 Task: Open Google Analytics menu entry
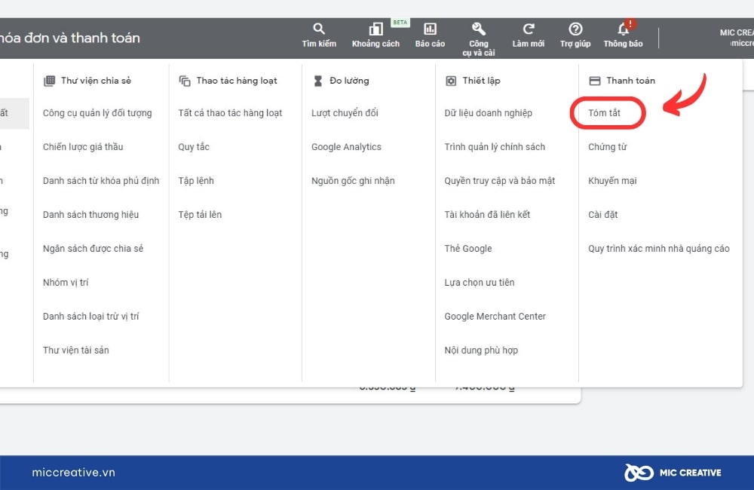point(346,147)
